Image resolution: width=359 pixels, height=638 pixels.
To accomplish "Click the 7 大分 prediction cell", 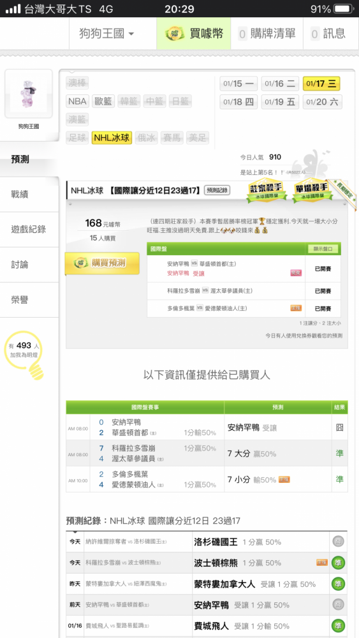I will pos(277,453).
